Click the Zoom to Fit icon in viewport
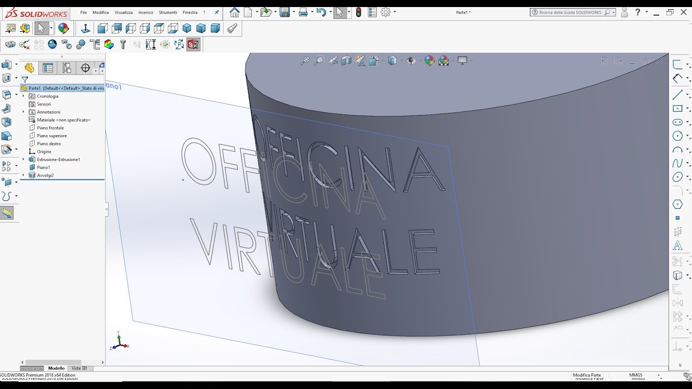Viewport: 692px width, 389px height. pos(305,61)
